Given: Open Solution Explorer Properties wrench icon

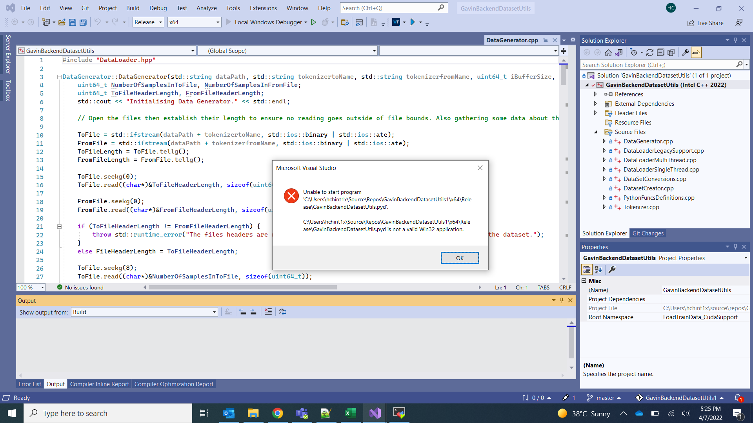Looking at the screenshot, I should pos(686,52).
